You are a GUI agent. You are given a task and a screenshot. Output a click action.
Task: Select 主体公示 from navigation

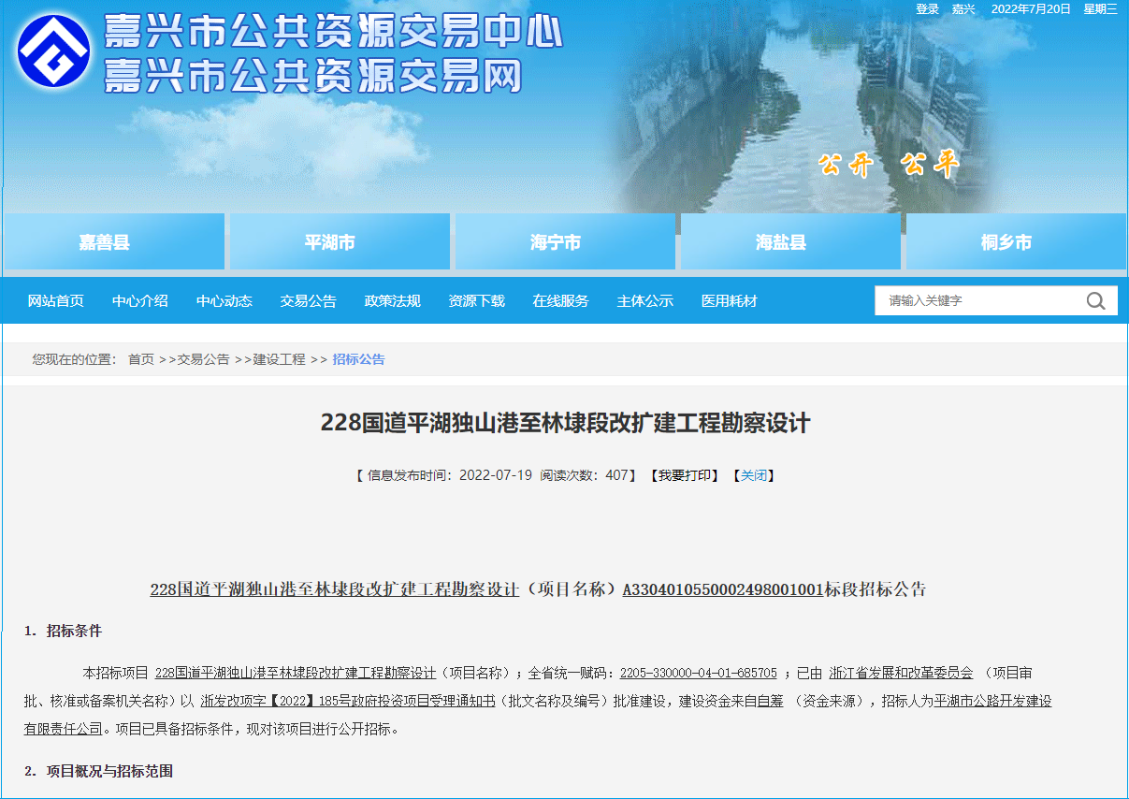645,301
